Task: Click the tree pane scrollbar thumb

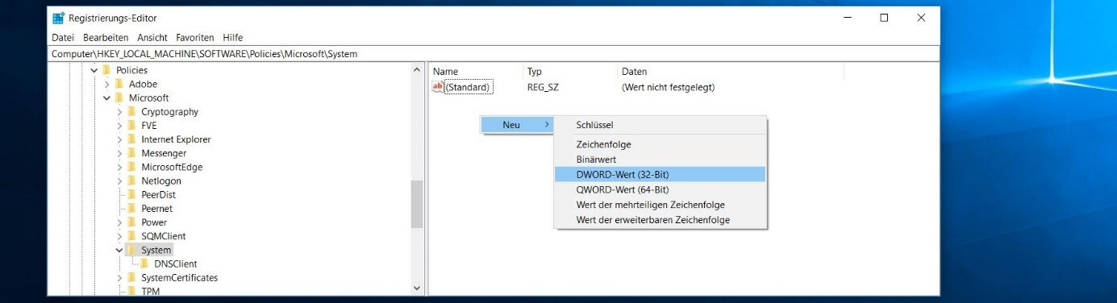Action: [x=417, y=204]
